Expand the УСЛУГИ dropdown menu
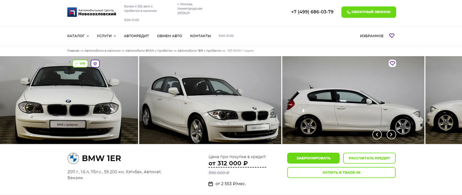 coord(106,36)
